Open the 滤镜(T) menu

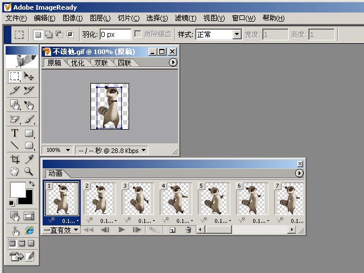[185, 18]
